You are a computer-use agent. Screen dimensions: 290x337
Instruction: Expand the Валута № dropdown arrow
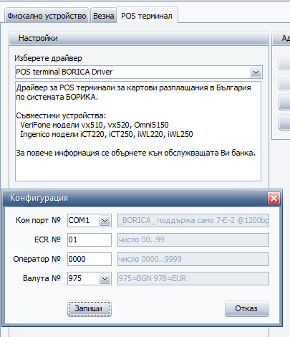tap(105, 279)
